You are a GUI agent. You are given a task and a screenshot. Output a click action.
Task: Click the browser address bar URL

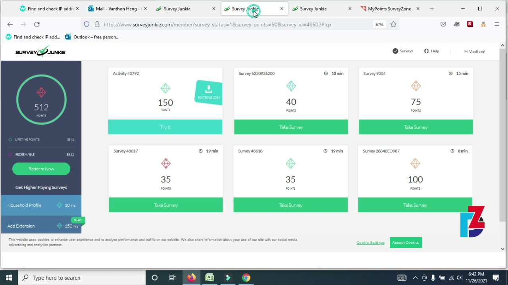217,25
